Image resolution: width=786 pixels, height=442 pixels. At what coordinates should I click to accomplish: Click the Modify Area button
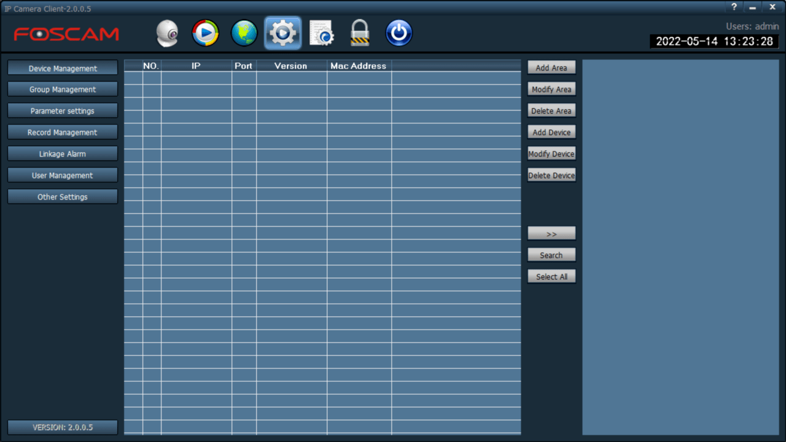(x=551, y=89)
